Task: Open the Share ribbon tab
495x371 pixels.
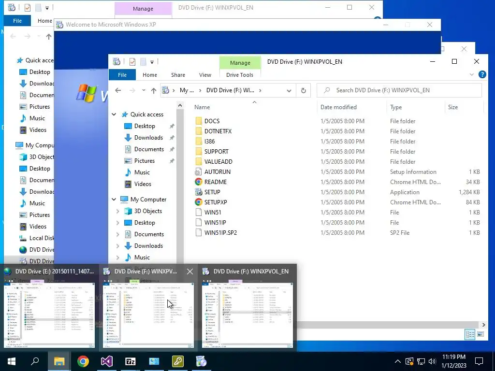Action: click(x=178, y=75)
